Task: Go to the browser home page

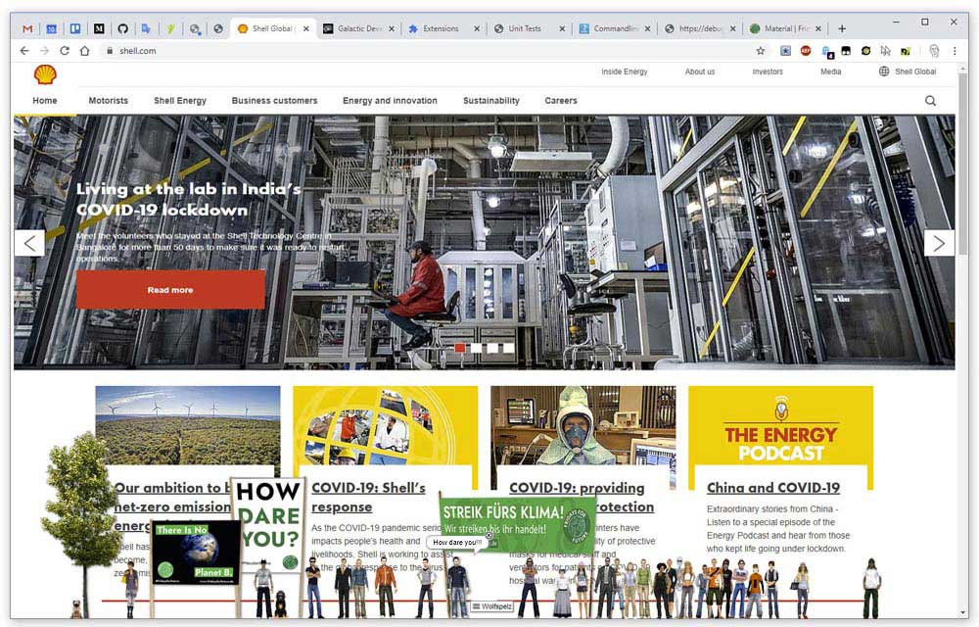Action: point(85,51)
